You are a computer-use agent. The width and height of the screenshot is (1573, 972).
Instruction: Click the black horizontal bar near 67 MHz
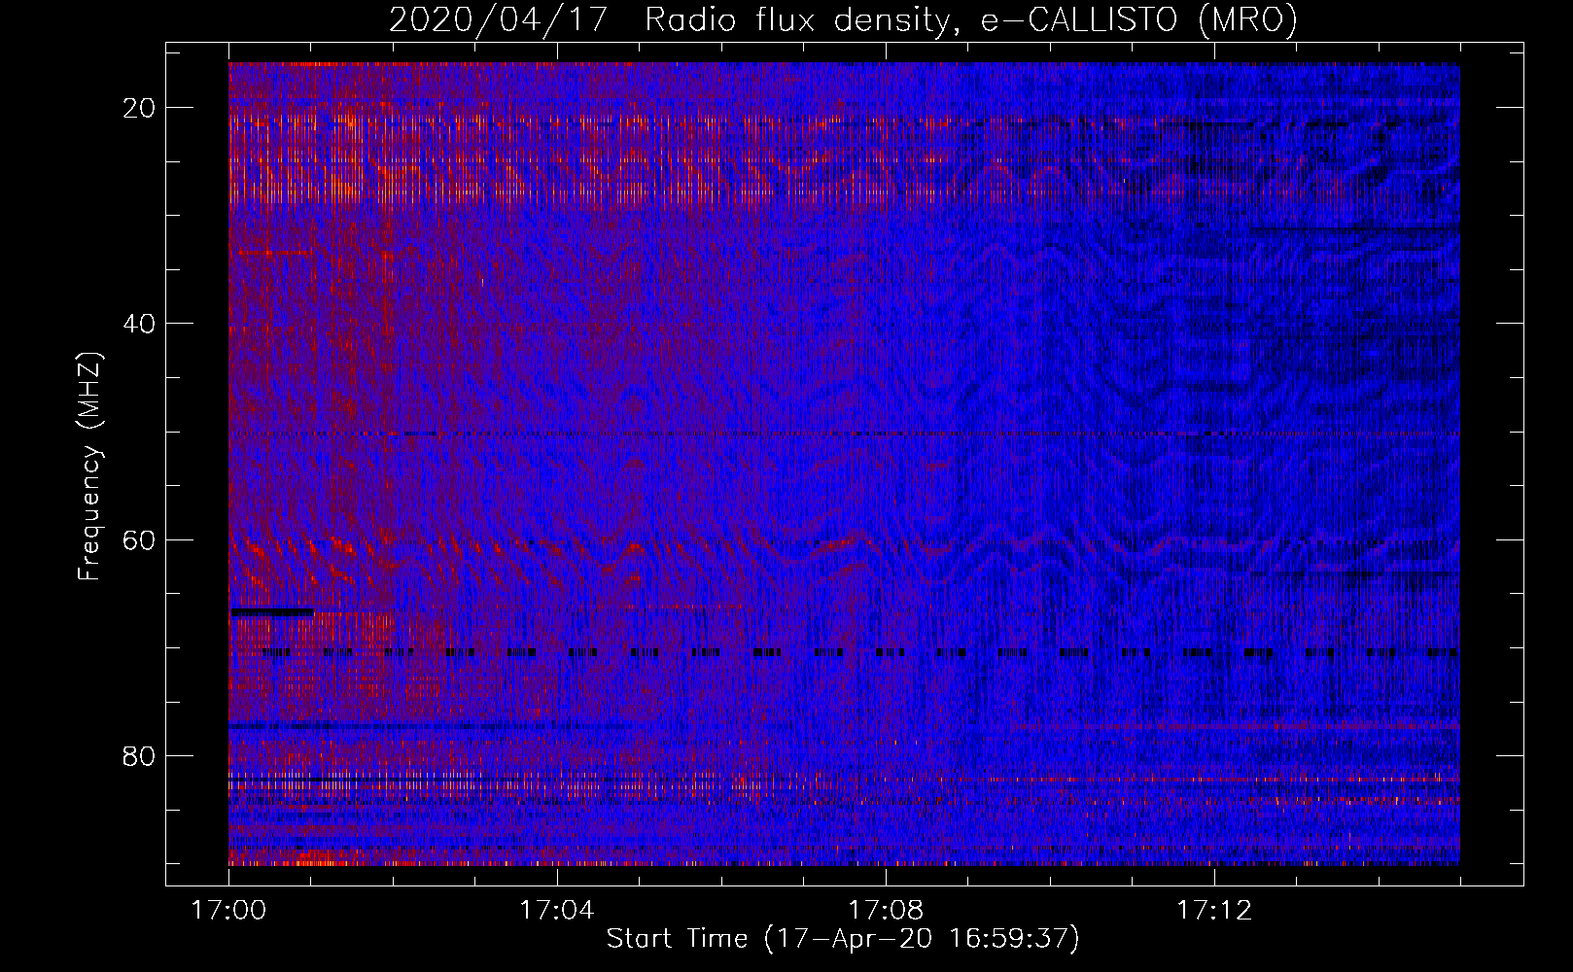(271, 611)
